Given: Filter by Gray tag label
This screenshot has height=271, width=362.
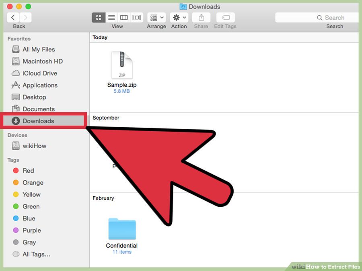Looking at the screenshot, I should (29, 242).
